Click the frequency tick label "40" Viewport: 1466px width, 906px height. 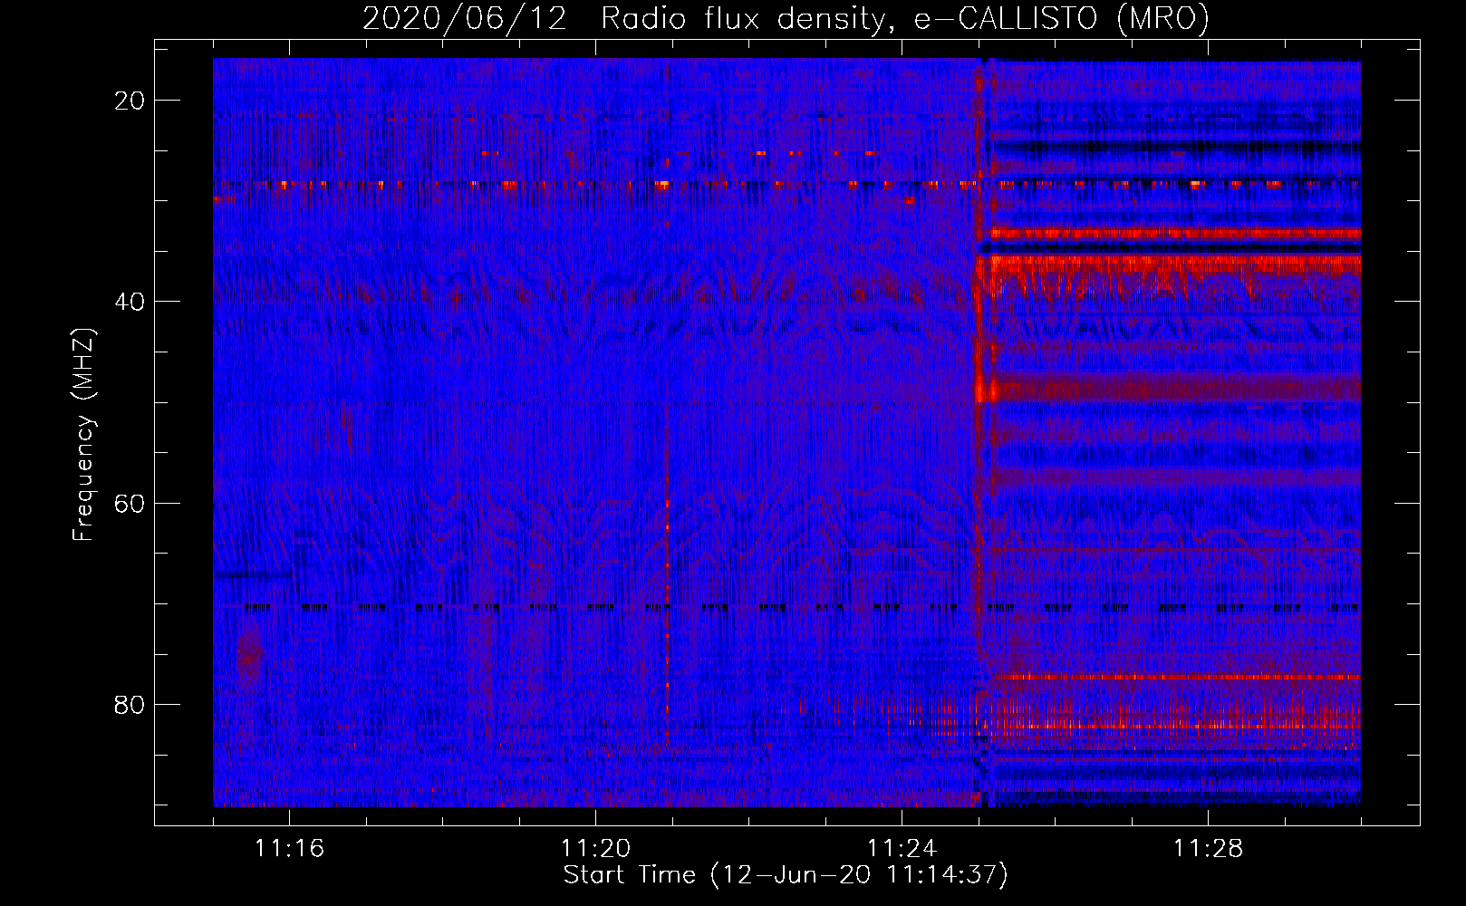click(130, 302)
